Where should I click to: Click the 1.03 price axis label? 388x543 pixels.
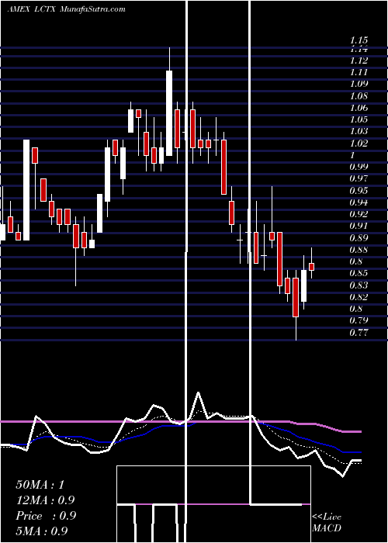pyautogui.click(x=359, y=131)
